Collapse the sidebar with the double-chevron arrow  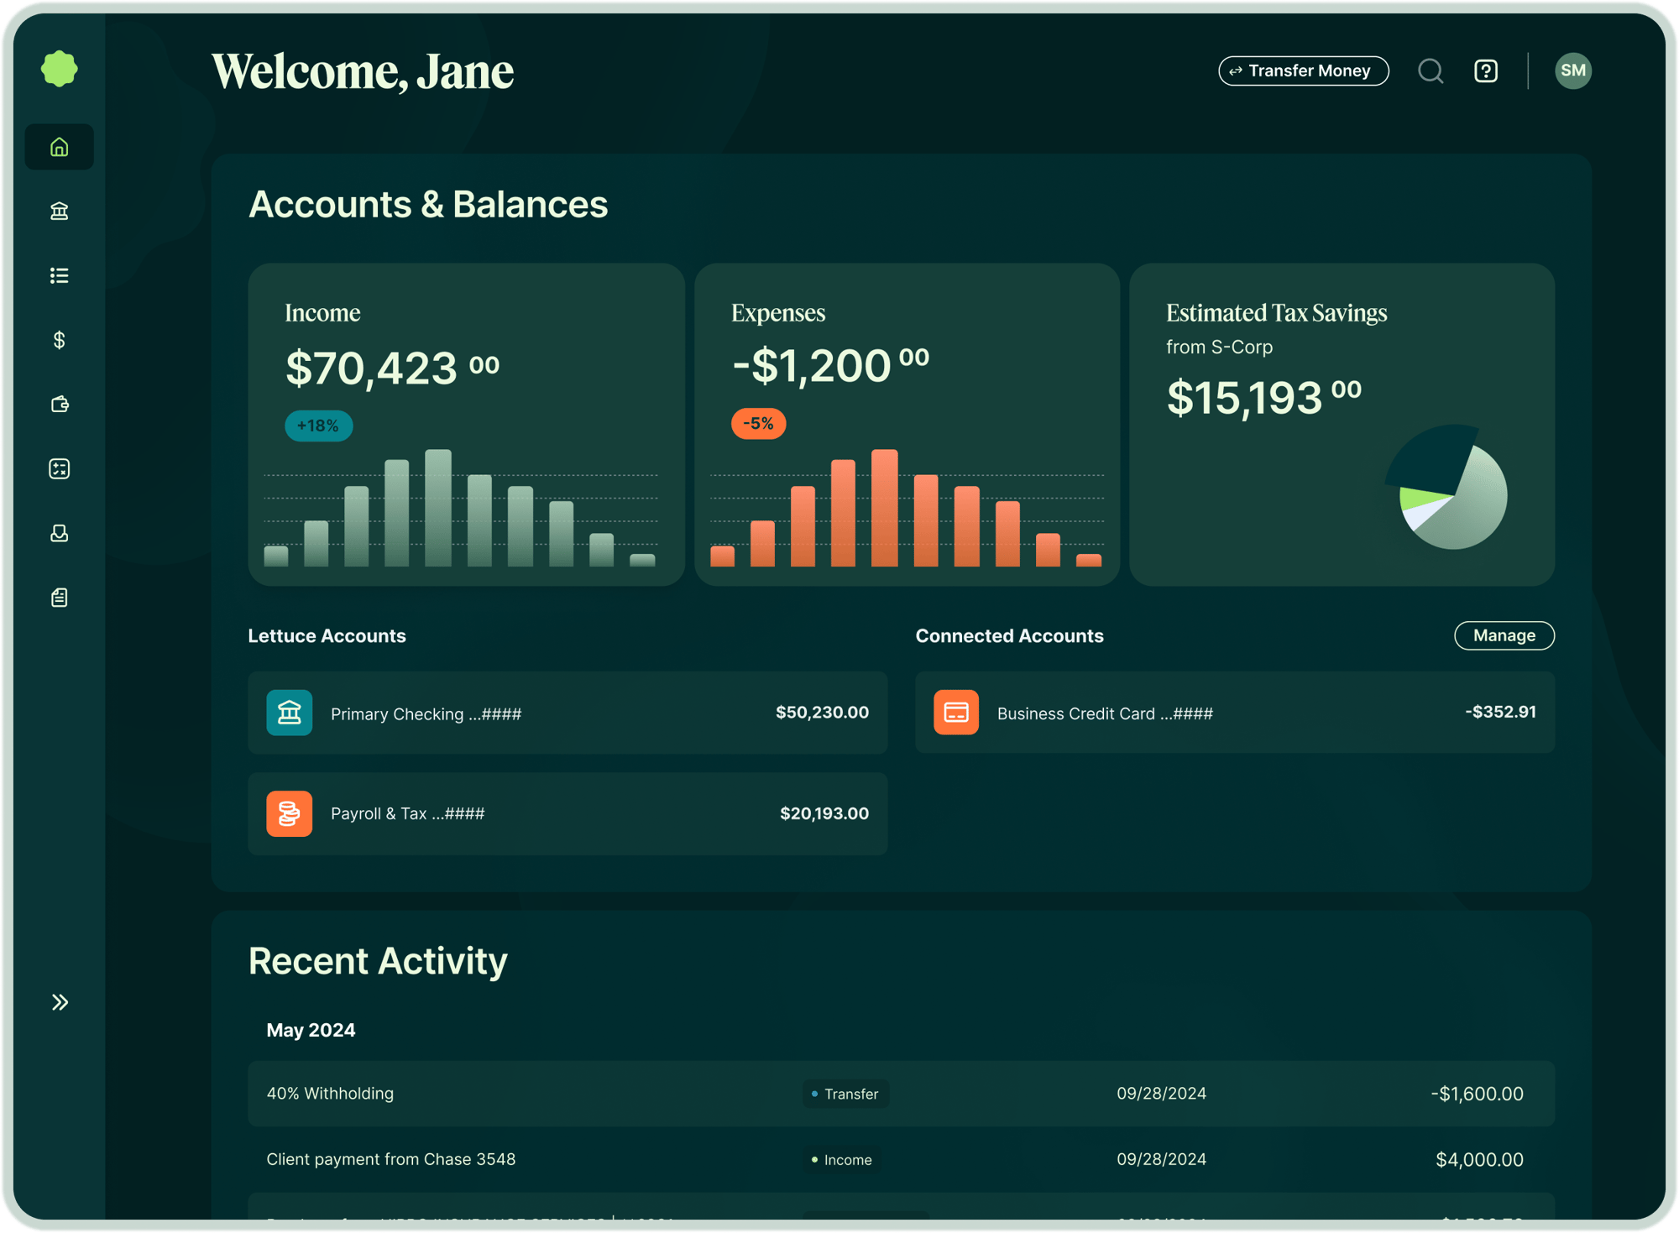pyautogui.click(x=60, y=1001)
